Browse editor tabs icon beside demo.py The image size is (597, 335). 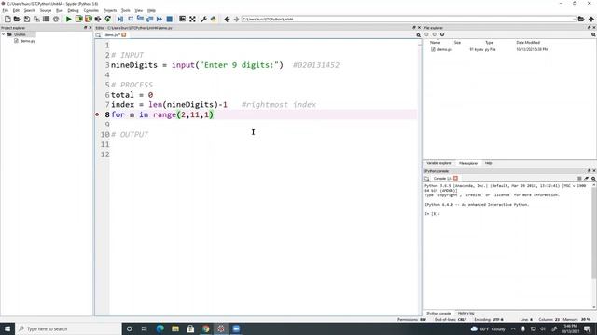98,35
